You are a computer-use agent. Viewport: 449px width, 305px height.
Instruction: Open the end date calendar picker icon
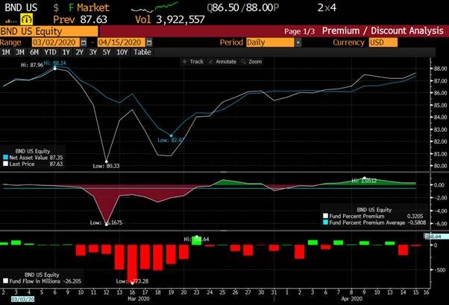tap(149, 42)
